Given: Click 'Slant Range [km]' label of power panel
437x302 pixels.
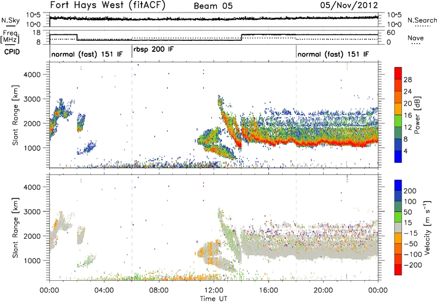Looking at the screenshot, I should (15, 115).
